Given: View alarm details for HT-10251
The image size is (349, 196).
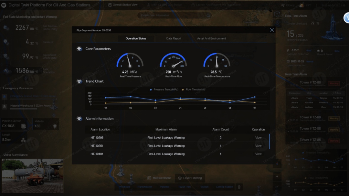Looking at the screenshot, I should (x=258, y=146).
